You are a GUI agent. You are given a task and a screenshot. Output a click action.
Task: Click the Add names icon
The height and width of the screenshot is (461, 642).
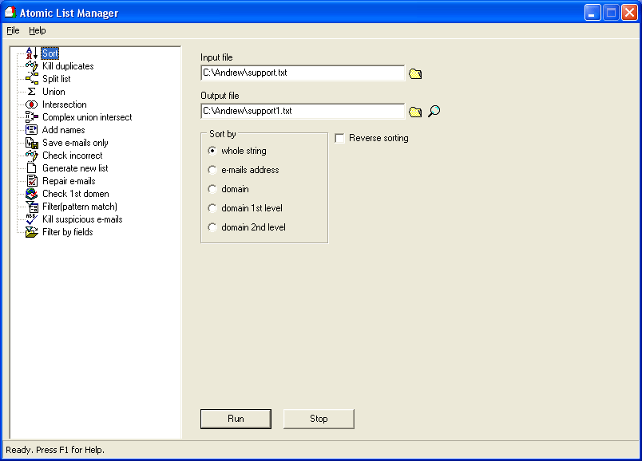(x=31, y=130)
